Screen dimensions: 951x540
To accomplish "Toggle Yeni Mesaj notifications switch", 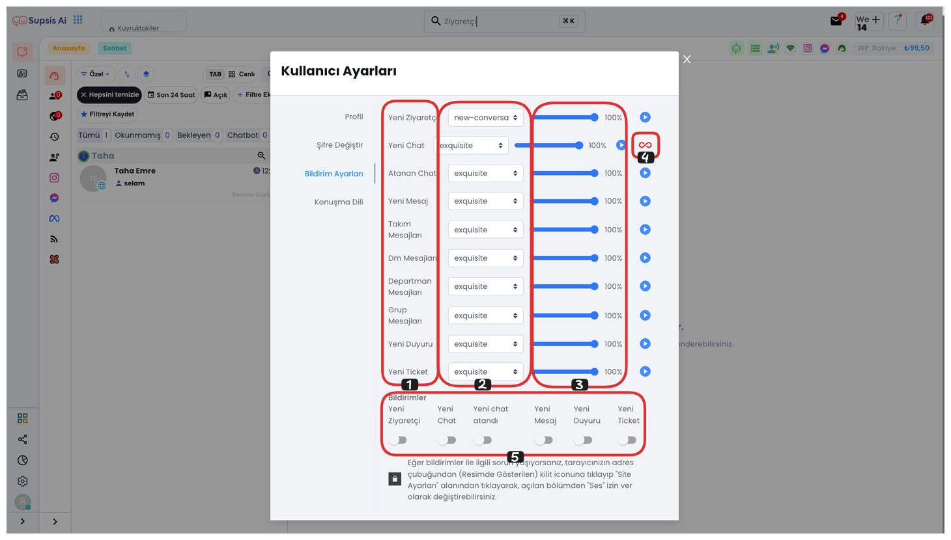I will tap(544, 440).
